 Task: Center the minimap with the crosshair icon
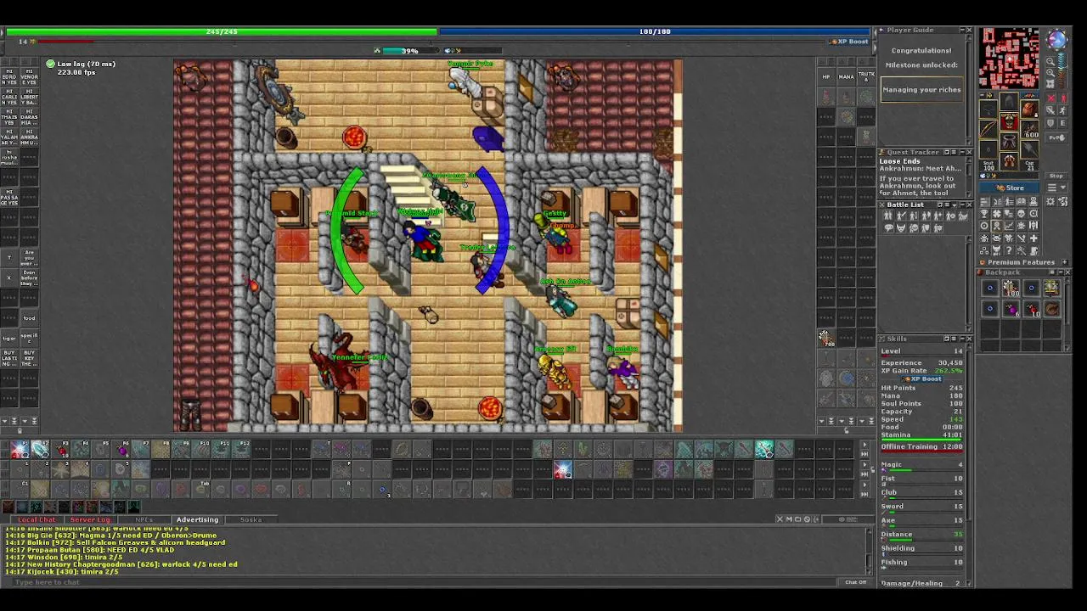(x=1050, y=84)
